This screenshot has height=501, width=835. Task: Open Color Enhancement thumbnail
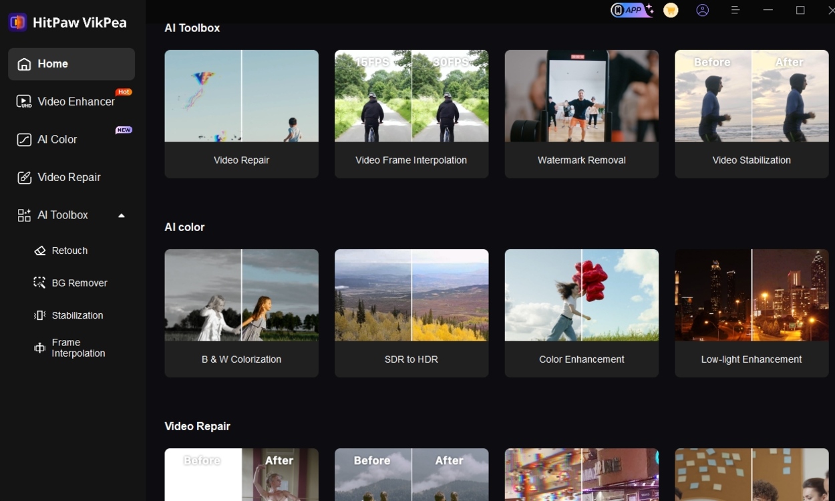pos(582,295)
